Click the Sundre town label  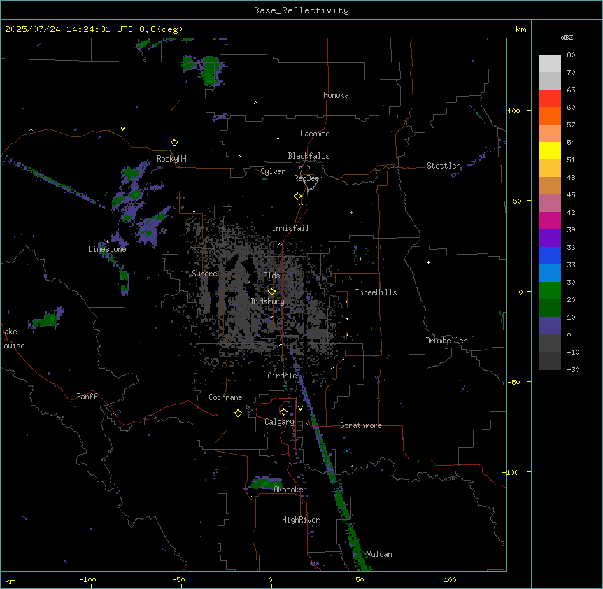tap(204, 274)
